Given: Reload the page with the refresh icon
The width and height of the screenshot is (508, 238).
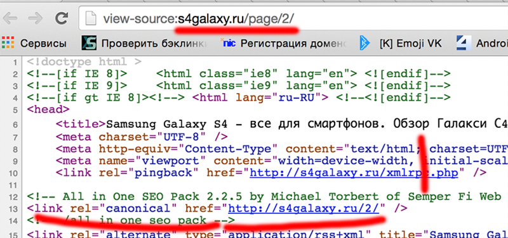Looking at the screenshot, I should tap(61, 18).
